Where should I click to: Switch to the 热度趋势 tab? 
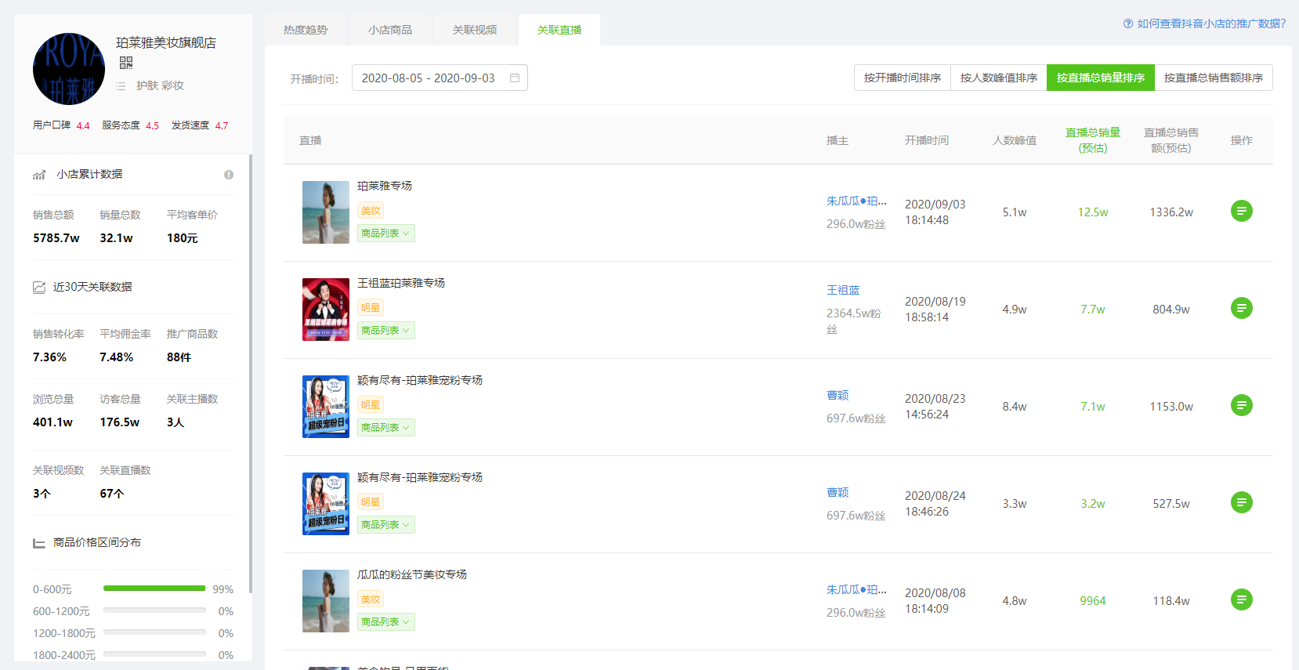[x=306, y=30]
